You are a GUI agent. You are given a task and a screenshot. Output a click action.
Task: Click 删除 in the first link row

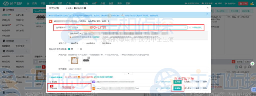205,82
